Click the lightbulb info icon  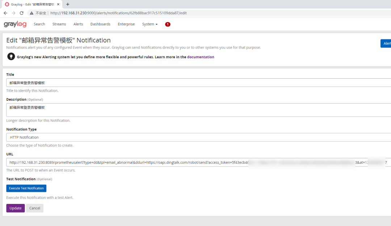(x=11, y=56)
